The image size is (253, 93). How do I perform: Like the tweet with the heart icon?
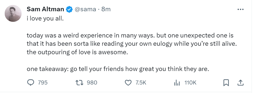click(128, 83)
